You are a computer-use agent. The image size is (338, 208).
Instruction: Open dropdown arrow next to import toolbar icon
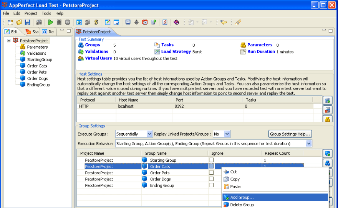[197, 22]
